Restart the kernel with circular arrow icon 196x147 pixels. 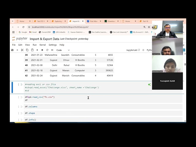(47, 50)
